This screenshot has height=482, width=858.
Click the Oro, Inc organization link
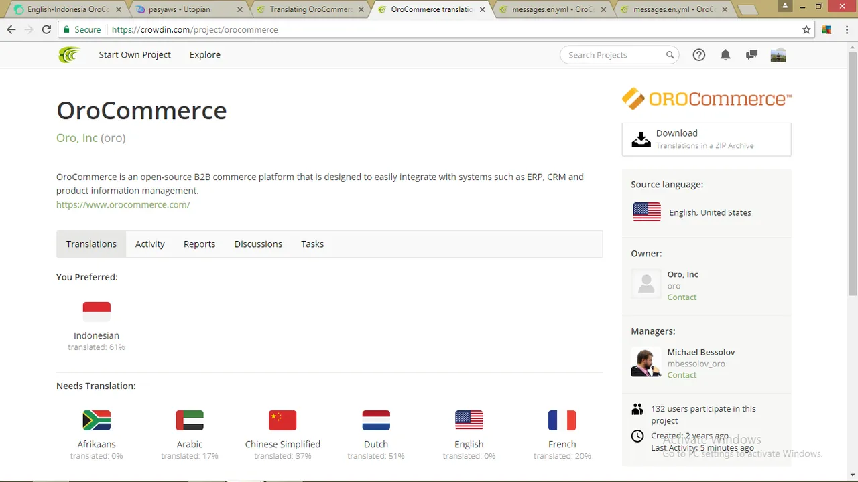pyautogui.click(x=77, y=138)
